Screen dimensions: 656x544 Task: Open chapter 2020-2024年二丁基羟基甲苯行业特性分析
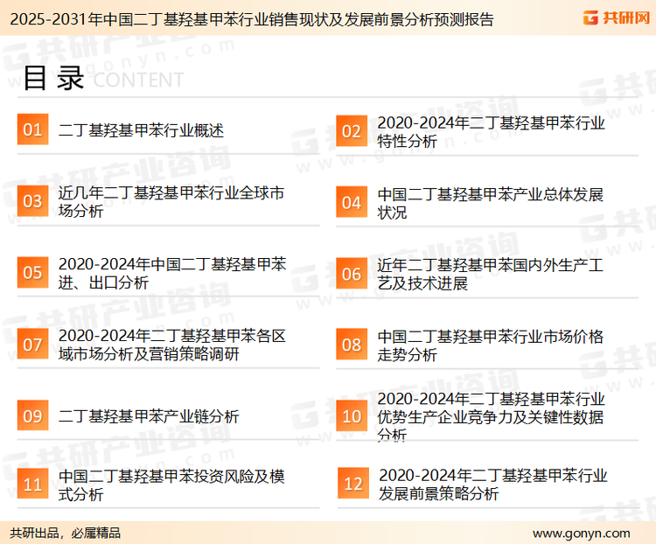(491, 132)
